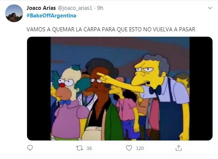Open the #BakeOffArgentina hashtag

point(51,16)
